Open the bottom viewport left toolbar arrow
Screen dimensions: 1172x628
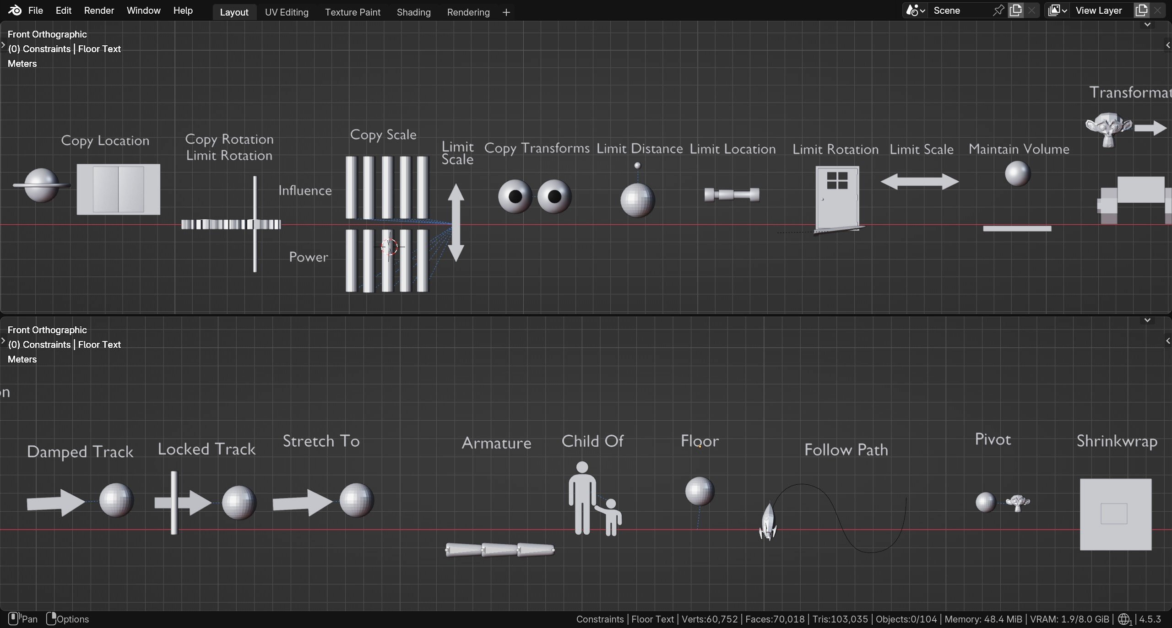coord(3,341)
